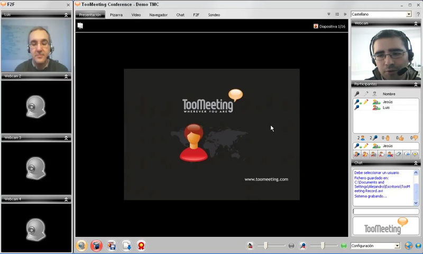Collapse the Chat panel
The width and height of the screenshot is (423, 254).
click(x=416, y=163)
